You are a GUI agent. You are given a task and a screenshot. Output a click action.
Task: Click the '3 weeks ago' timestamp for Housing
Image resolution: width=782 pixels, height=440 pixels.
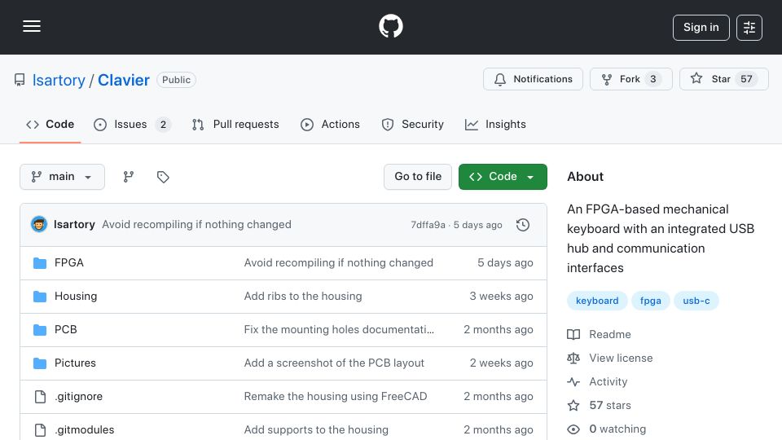pyautogui.click(x=501, y=297)
